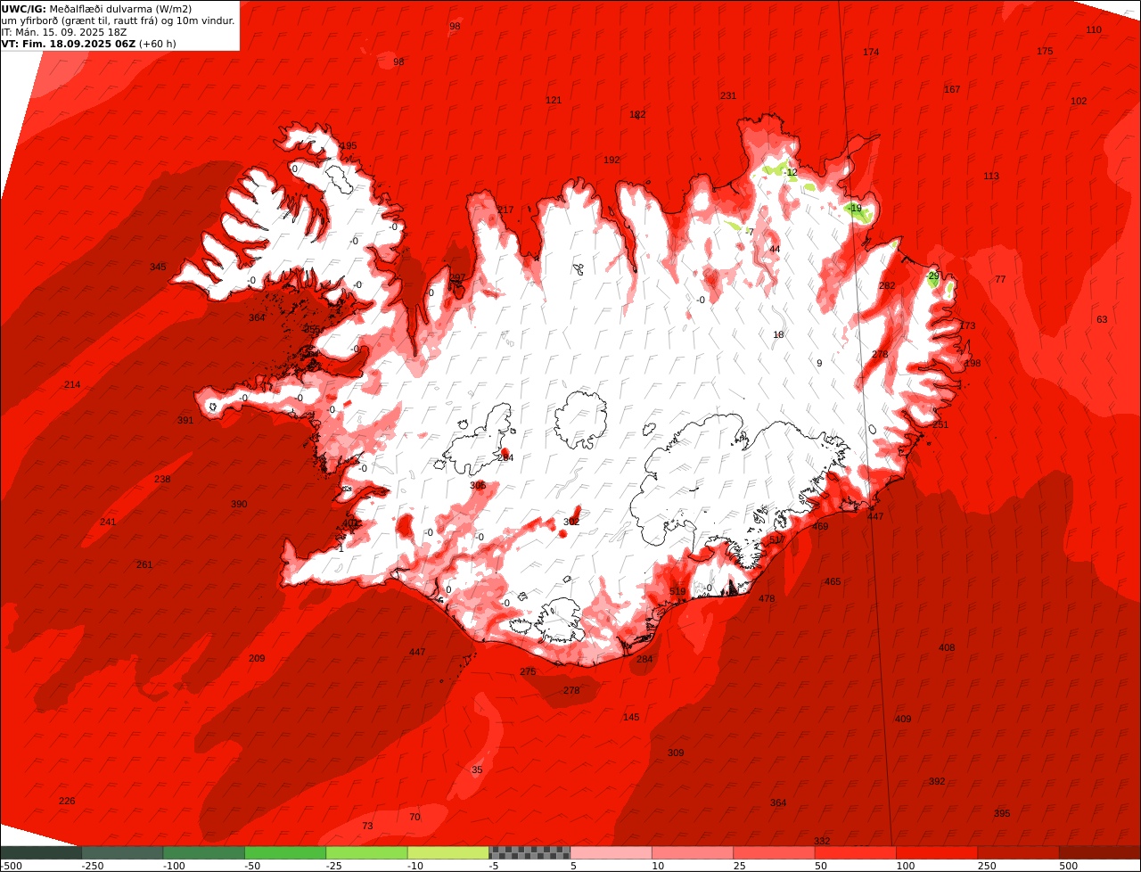Click the map value '167'
Viewport: 1141px width, 872px height.
(x=952, y=89)
